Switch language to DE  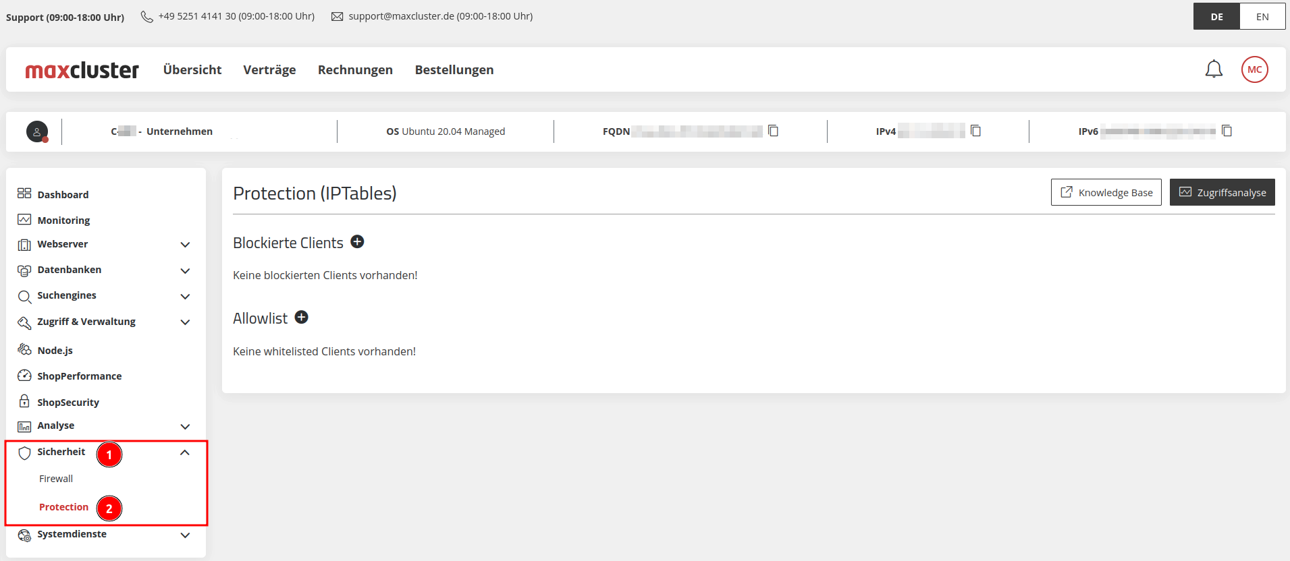point(1216,17)
